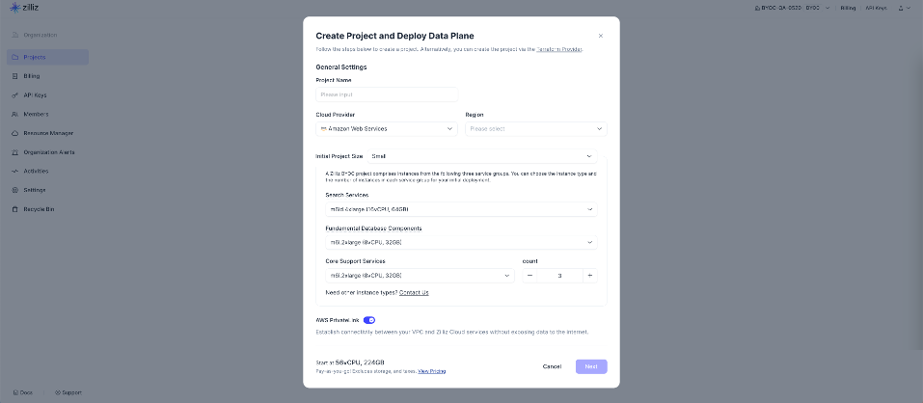Open the Search Services instance dropdown
Viewport: 923px width, 403px height.
[x=461, y=209]
